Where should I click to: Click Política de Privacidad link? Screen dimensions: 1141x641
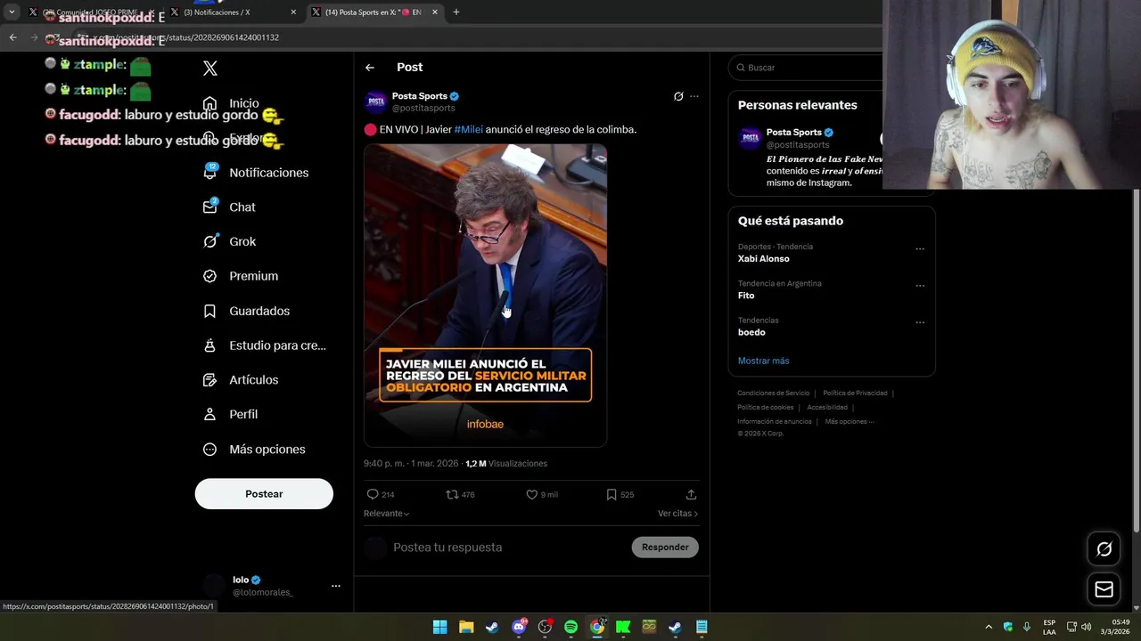(855, 394)
